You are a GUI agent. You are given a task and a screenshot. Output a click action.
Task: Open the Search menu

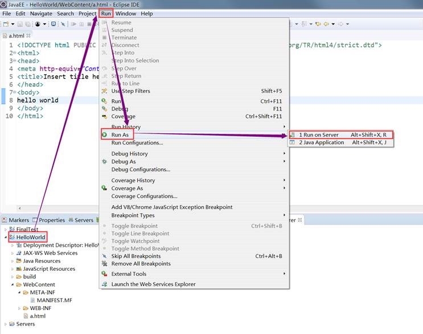[65, 14]
